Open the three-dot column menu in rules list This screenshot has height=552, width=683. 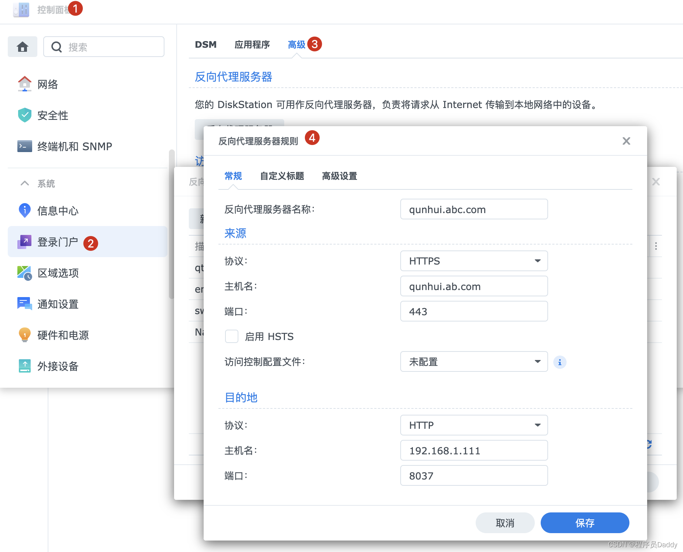point(656,246)
